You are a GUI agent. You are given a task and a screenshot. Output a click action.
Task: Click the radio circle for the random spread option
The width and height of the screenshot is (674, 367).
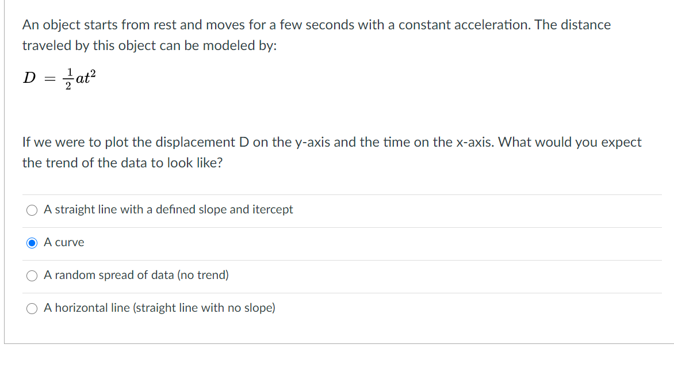(x=32, y=275)
